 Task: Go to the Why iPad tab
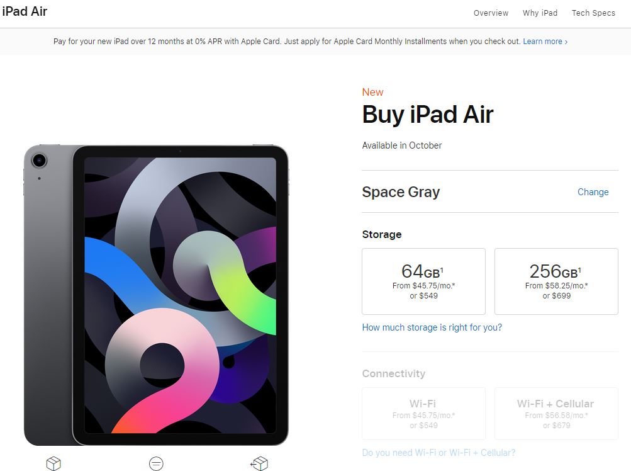(x=540, y=13)
